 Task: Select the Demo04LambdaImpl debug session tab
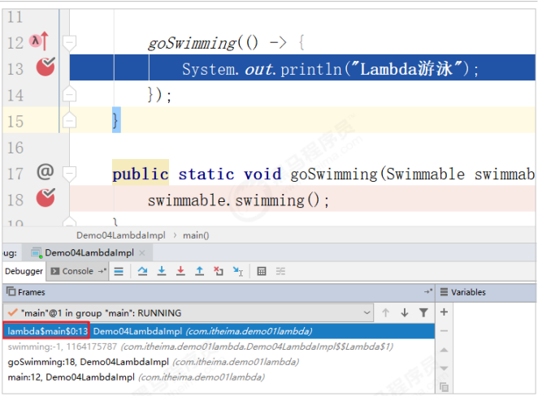(89, 253)
